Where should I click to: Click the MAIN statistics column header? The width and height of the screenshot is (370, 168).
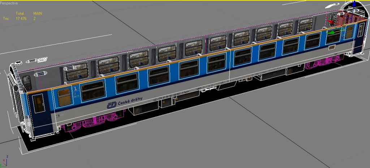[x=38, y=14]
